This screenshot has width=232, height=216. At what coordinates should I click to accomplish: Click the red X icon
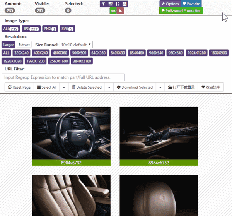120,11
